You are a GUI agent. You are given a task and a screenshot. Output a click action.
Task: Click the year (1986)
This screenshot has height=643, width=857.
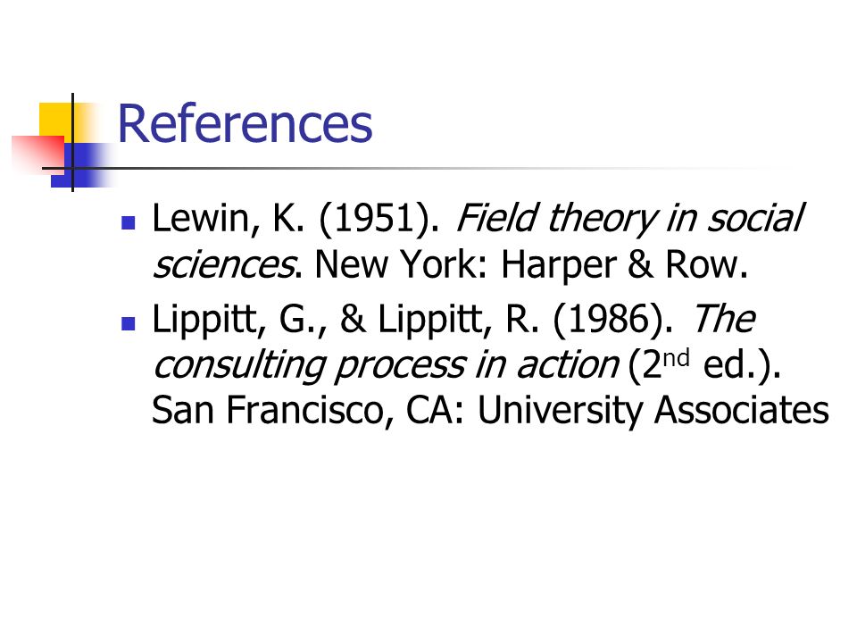613,320
